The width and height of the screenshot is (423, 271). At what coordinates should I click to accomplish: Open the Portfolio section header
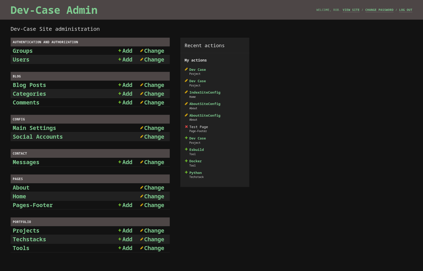[x=22, y=222]
